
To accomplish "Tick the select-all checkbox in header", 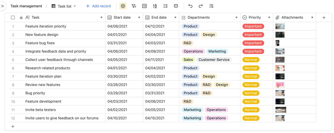I will point(13,17).
